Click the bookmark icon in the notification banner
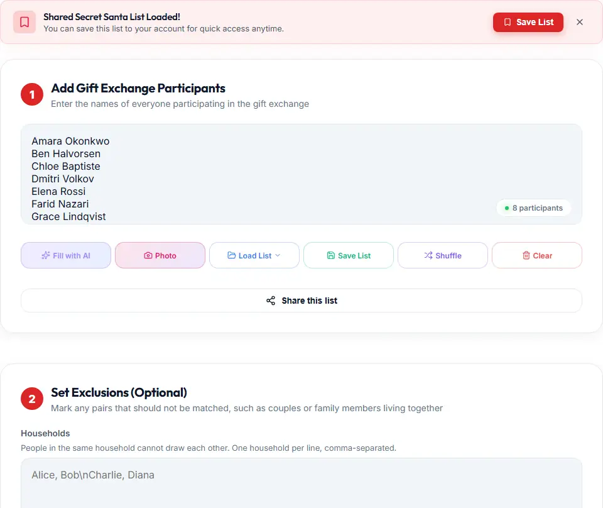This screenshot has width=603, height=508. [24, 23]
